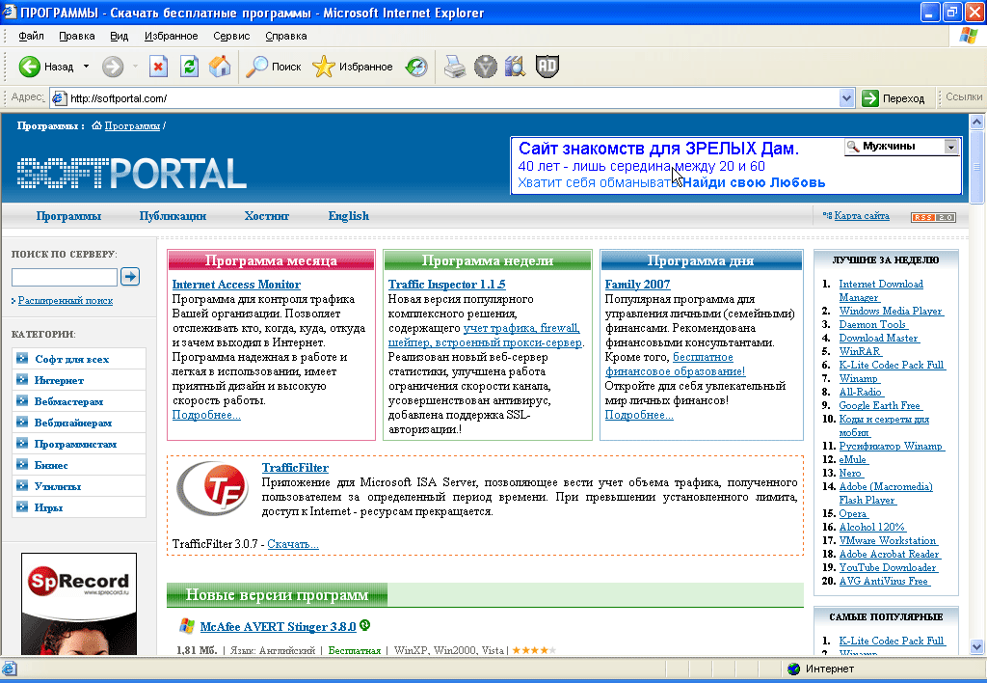Open Search with the magnifier icon
987x683 pixels.
click(x=256, y=67)
